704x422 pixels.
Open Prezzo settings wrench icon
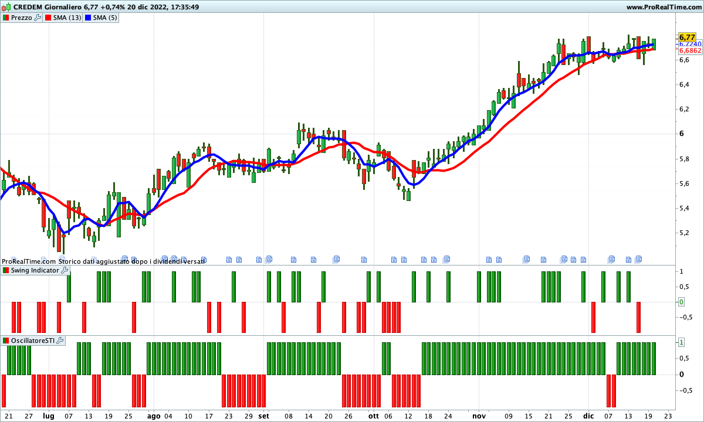coord(38,18)
